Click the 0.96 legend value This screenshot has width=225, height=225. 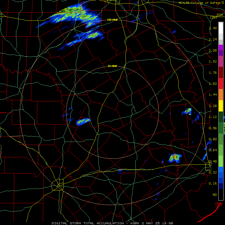(213, 128)
